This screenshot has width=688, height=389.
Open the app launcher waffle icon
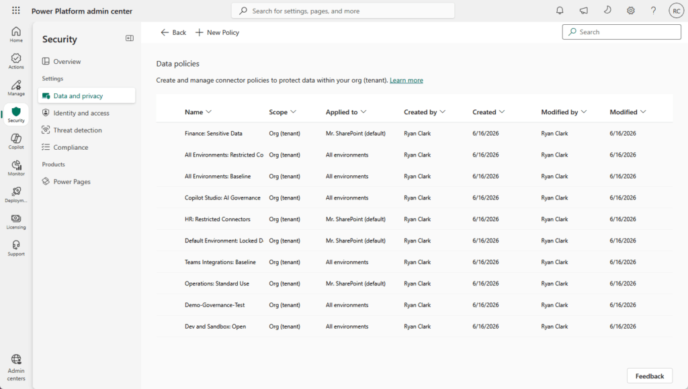tap(16, 11)
